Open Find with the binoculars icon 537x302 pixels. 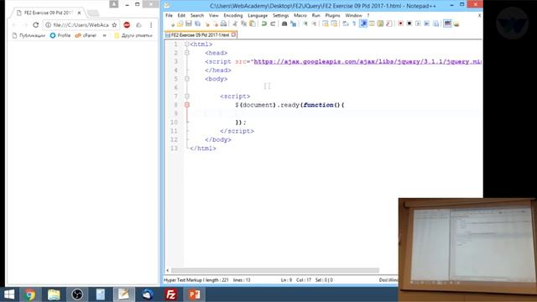coord(284,23)
